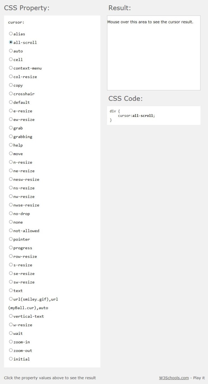This screenshot has height=384, width=208.
Task: Choose the wait cursor value
Action: 11,333
